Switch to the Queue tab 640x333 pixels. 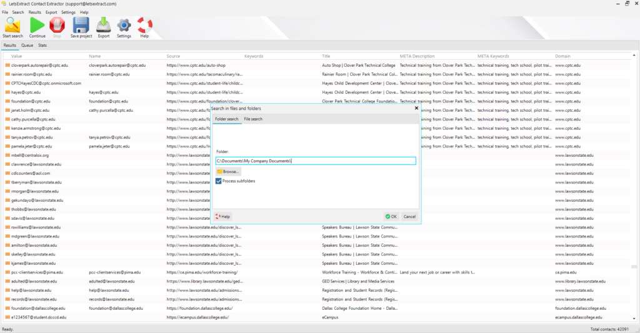27,46
